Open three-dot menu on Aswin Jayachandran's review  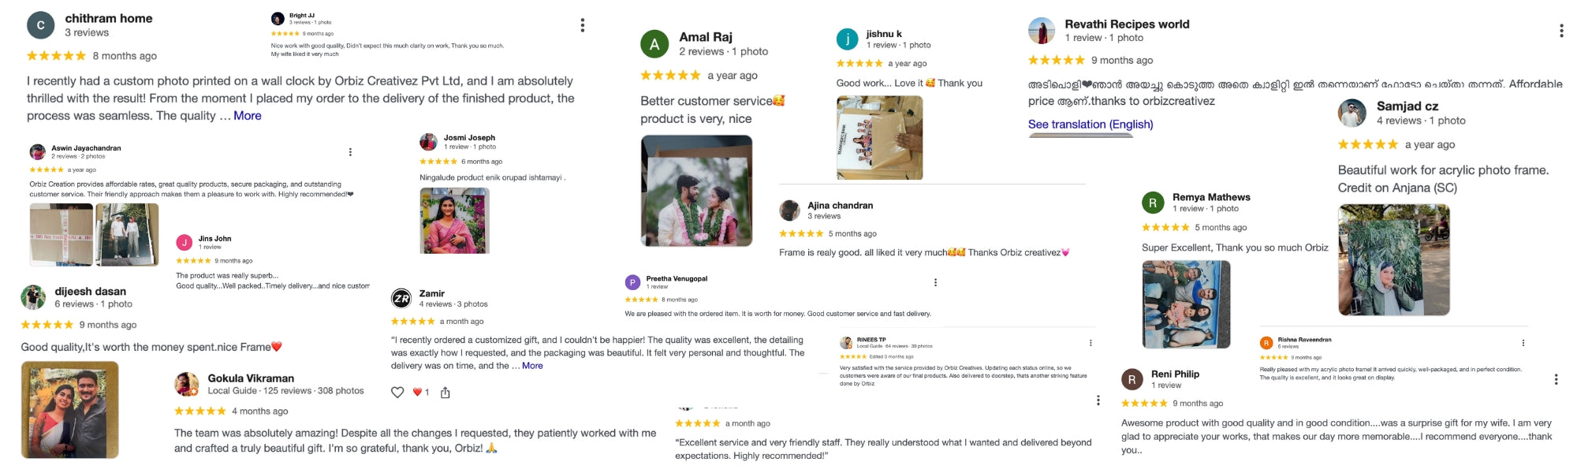click(350, 152)
